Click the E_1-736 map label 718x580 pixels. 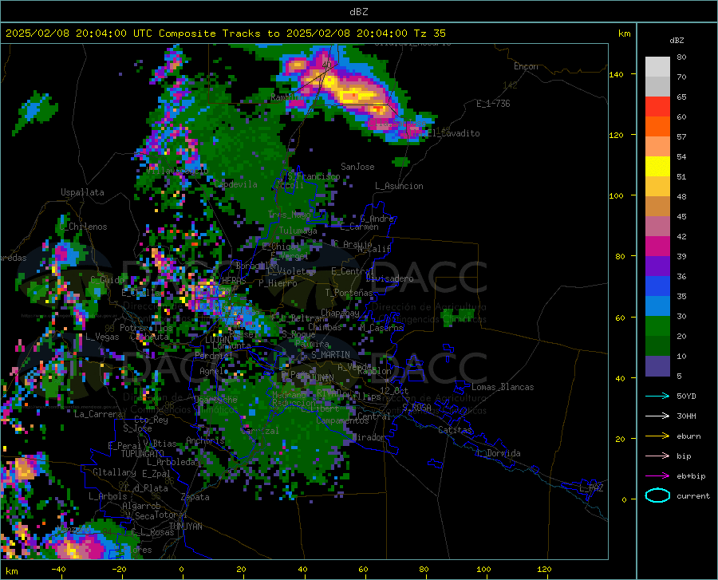pyautogui.click(x=493, y=104)
